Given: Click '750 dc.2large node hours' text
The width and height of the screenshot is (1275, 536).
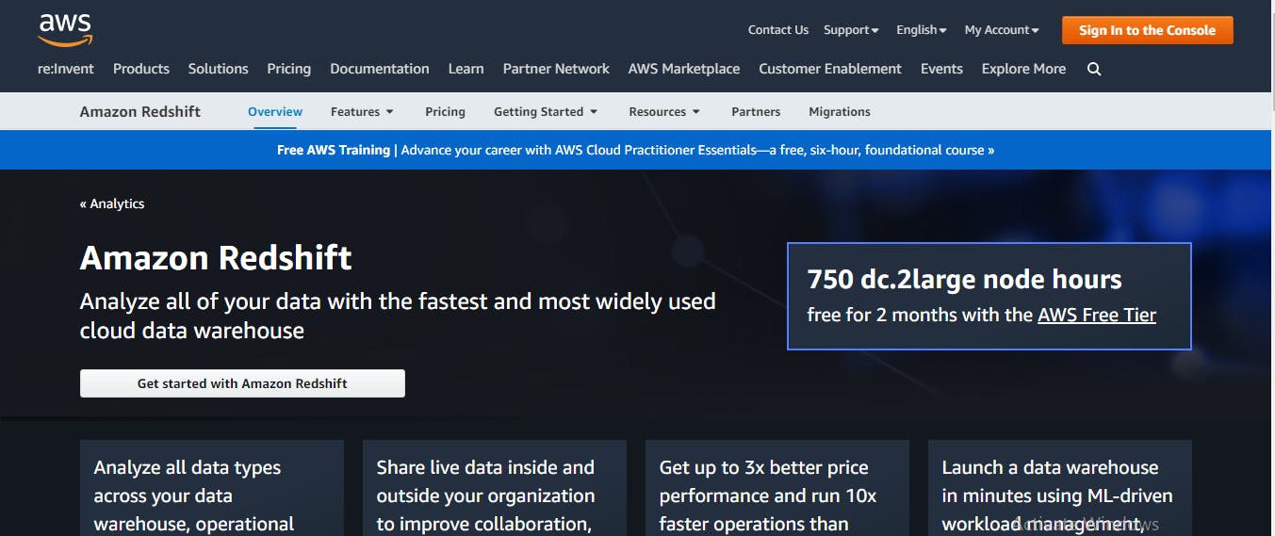Looking at the screenshot, I should (964, 279).
